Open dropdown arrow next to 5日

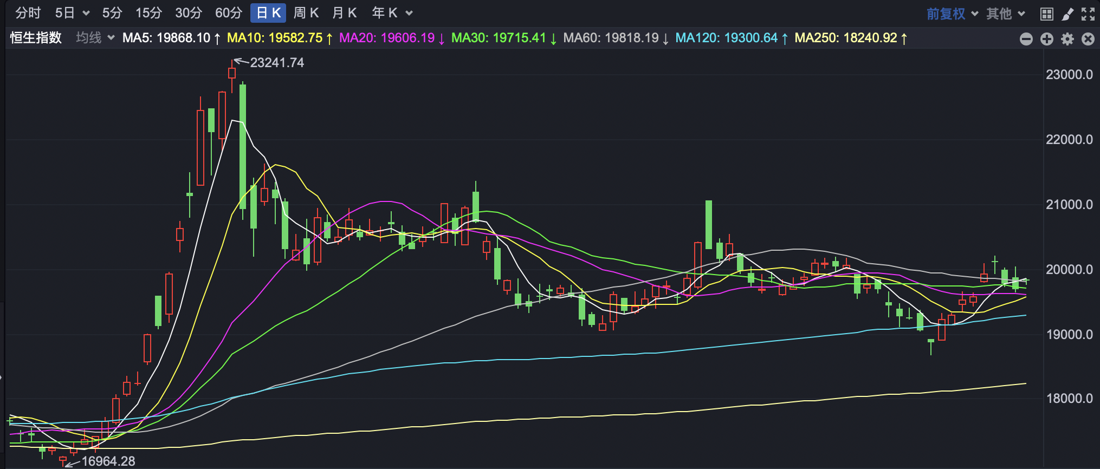click(86, 14)
